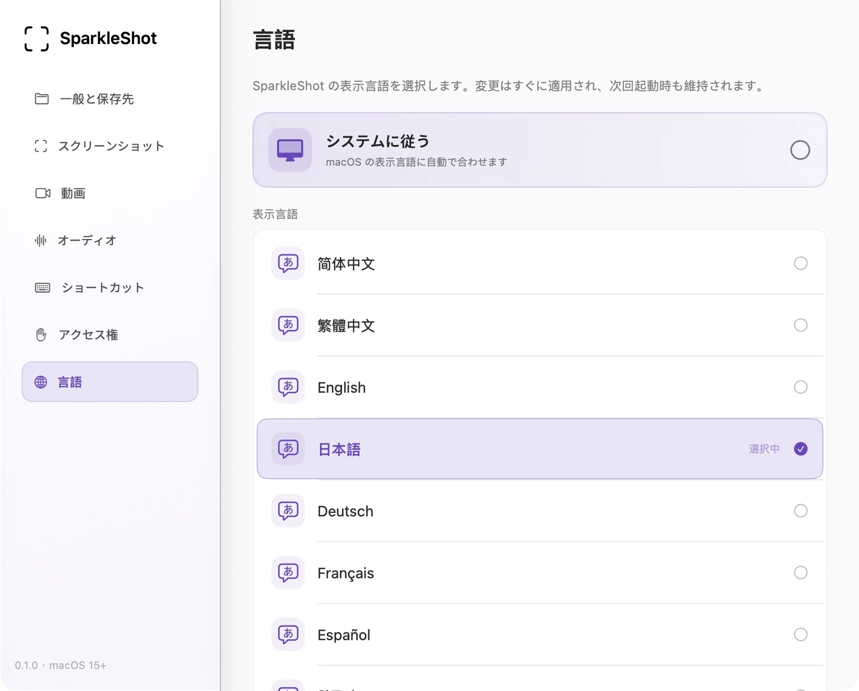
Task: Click the keyboard icon beside ショートカット
Action: coord(42,287)
